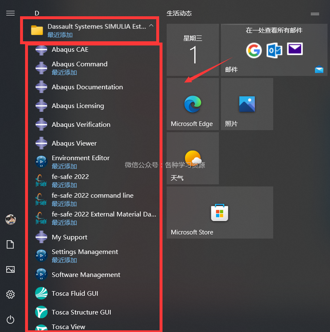The image size is (330, 332).
Task: Click the 邮件 label on Mail tile
Action: (x=231, y=70)
